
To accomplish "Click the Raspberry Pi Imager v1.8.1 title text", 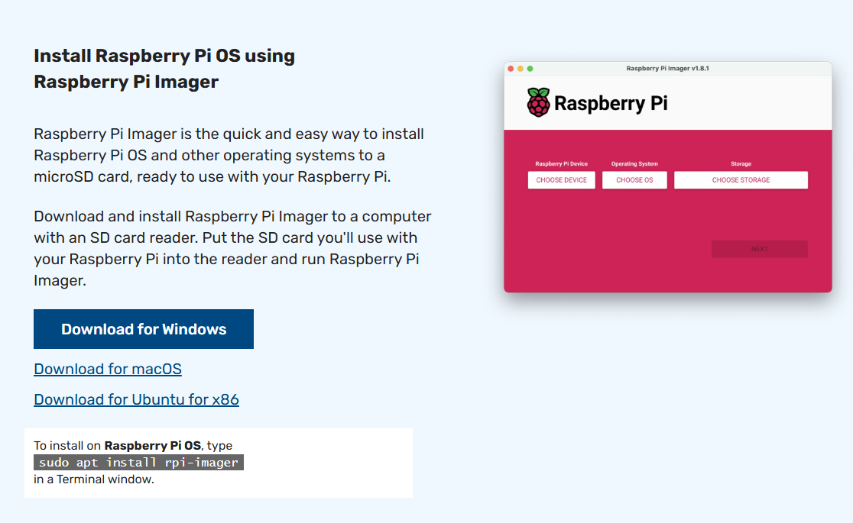I will [x=667, y=69].
